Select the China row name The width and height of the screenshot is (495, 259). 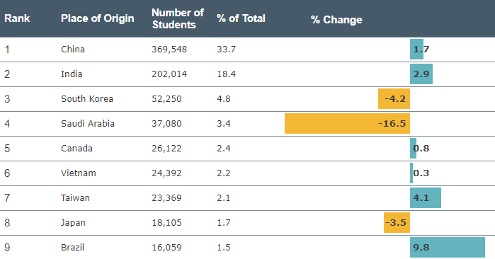point(73,50)
